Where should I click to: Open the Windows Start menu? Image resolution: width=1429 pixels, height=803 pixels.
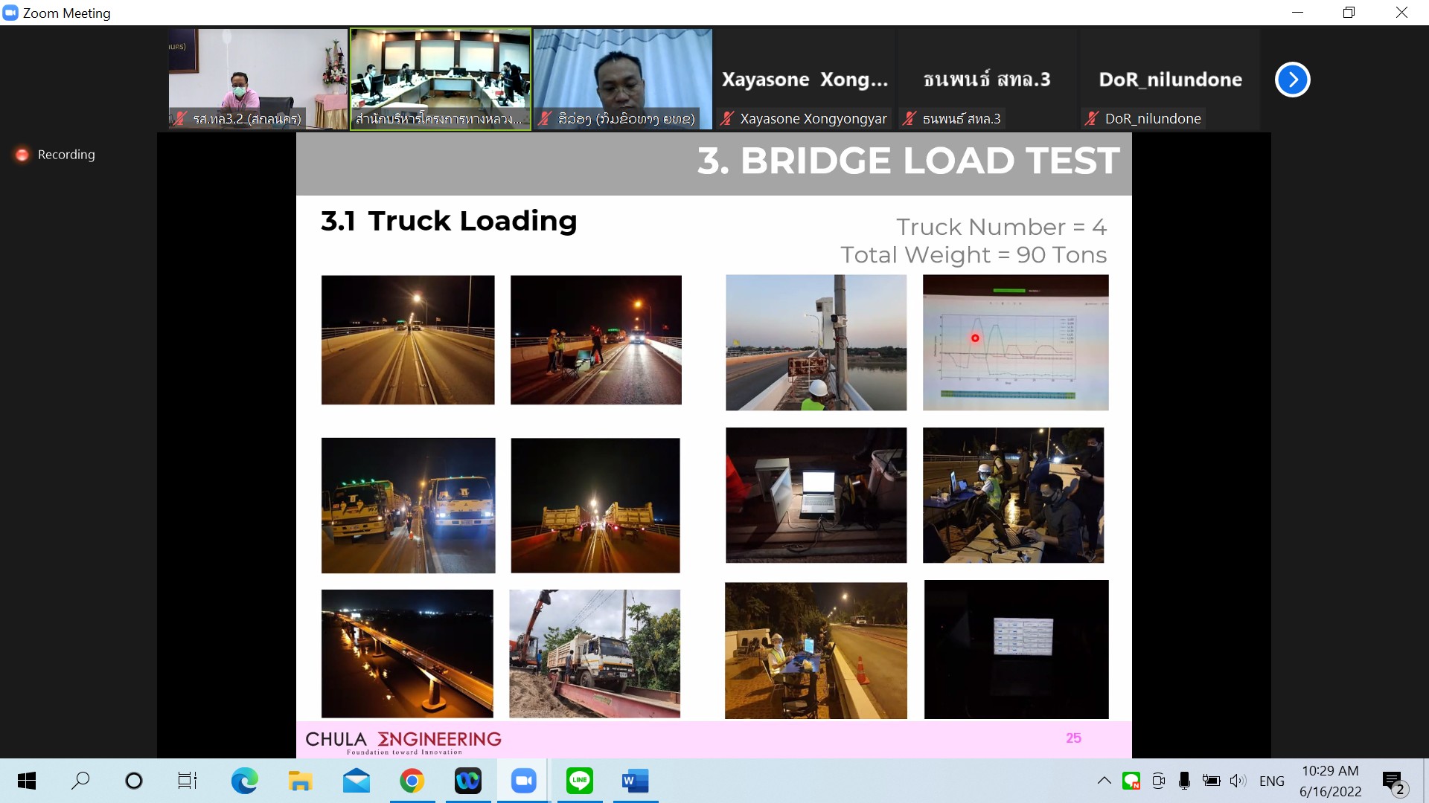coord(27,781)
